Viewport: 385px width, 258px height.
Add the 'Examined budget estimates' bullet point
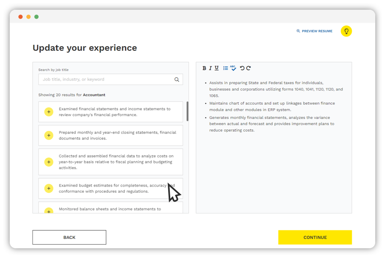pyautogui.click(x=49, y=188)
